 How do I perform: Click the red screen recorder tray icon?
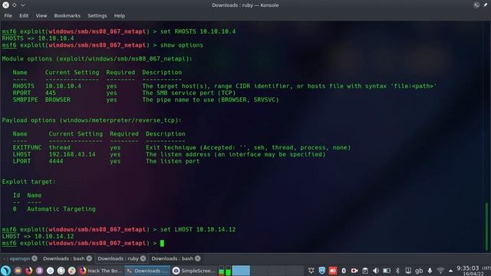(354, 271)
